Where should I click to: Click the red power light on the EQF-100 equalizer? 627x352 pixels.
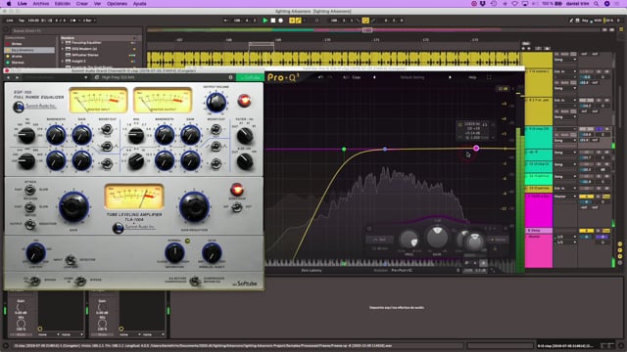[244, 101]
